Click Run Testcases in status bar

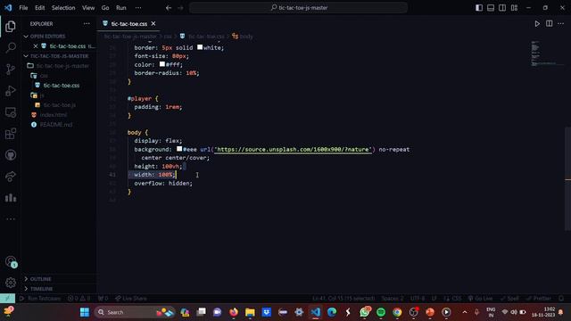[x=40, y=299]
